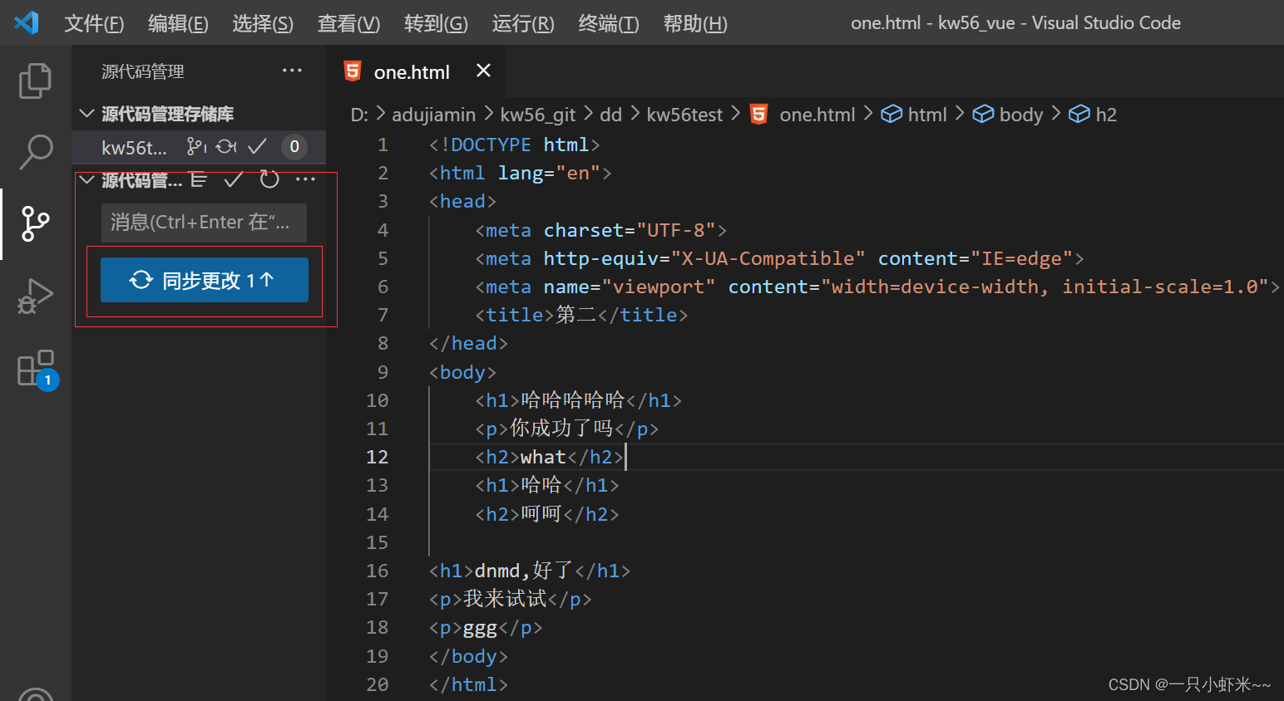Open the Run and Debug view
Viewport: 1284px width, 701px height.
click(35, 295)
